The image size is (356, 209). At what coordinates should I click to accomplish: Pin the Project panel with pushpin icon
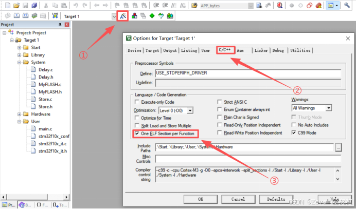(60, 25)
